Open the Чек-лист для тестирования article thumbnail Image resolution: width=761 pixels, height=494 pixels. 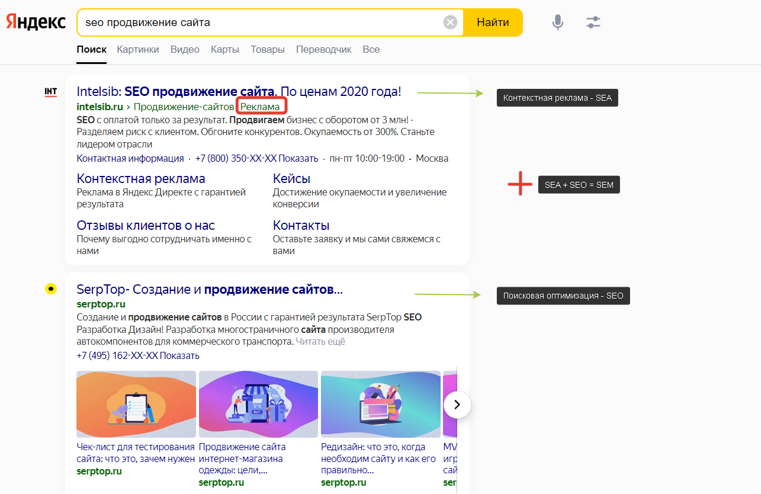[136, 404]
